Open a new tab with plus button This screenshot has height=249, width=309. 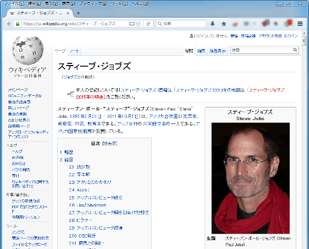click(x=78, y=13)
